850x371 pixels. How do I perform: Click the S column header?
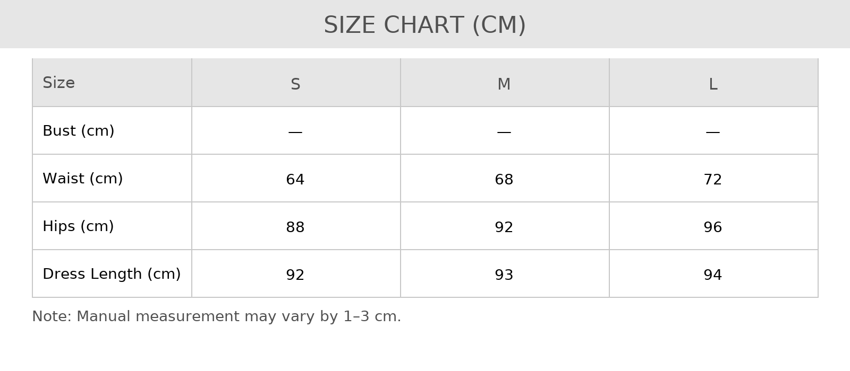(295, 84)
